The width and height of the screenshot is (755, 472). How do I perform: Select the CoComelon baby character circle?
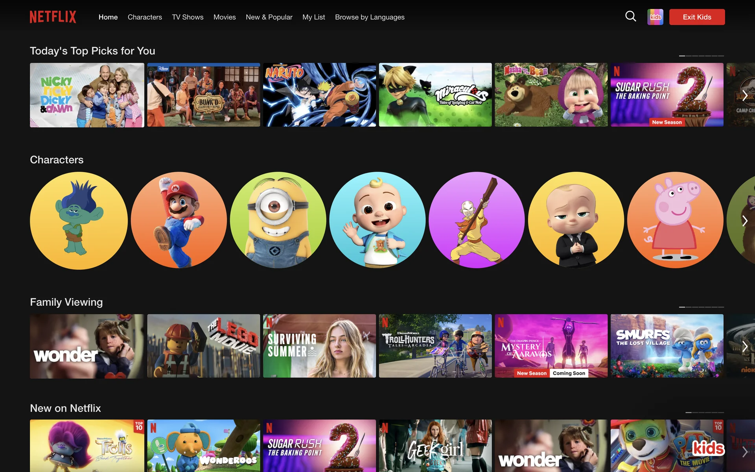tap(377, 220)
